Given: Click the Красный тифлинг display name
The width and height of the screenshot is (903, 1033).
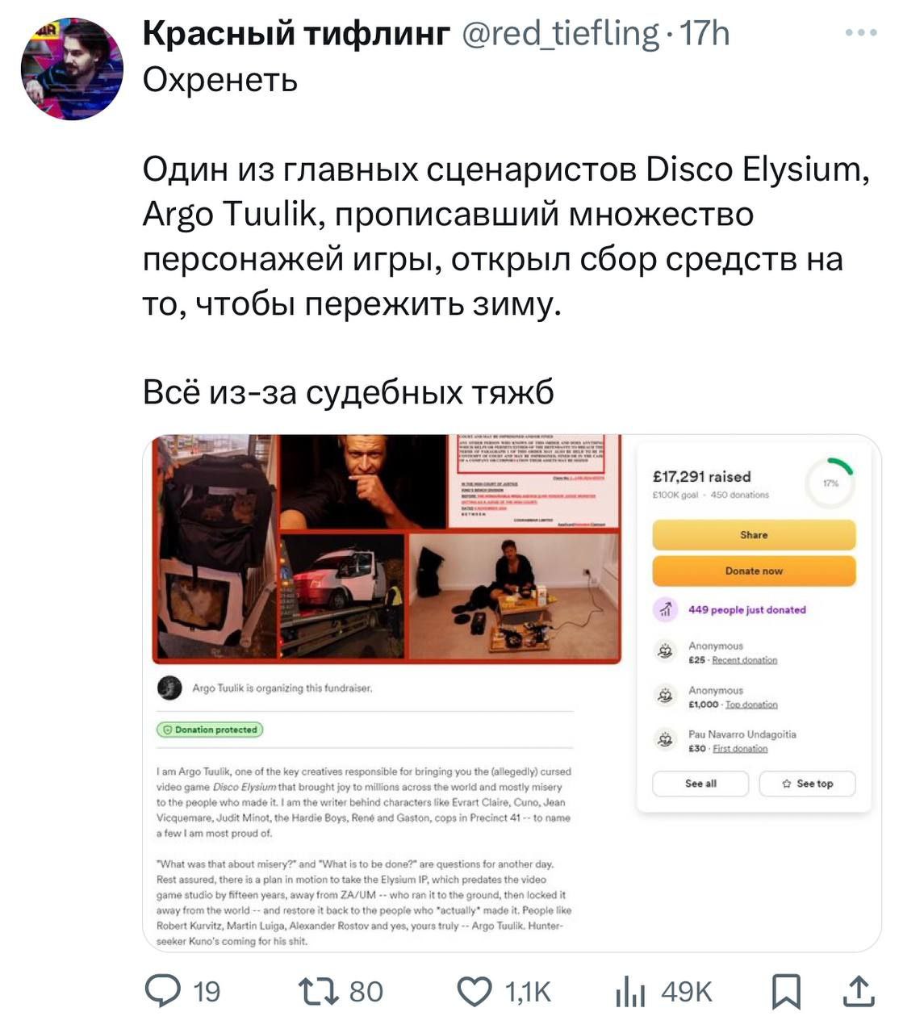Looking at the screenshot, I should 296,33.
